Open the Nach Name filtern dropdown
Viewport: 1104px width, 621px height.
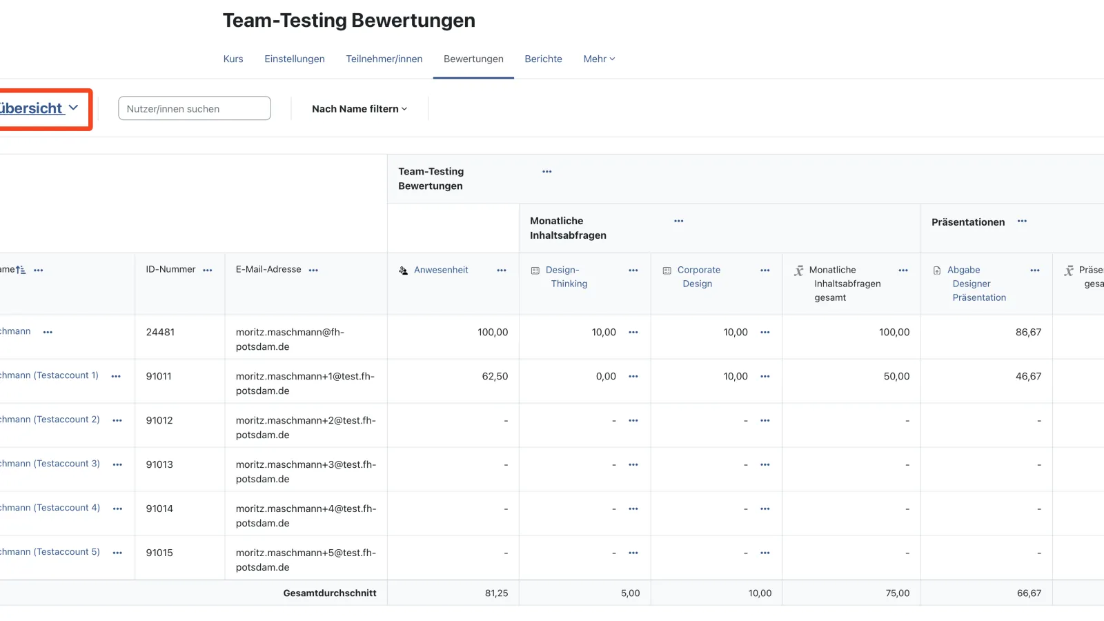359,108
